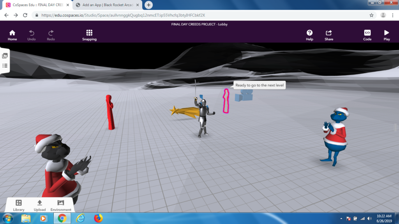Toggle the Snapping grid option
Screen dimensions: 399x224
[x=89, y=35]
